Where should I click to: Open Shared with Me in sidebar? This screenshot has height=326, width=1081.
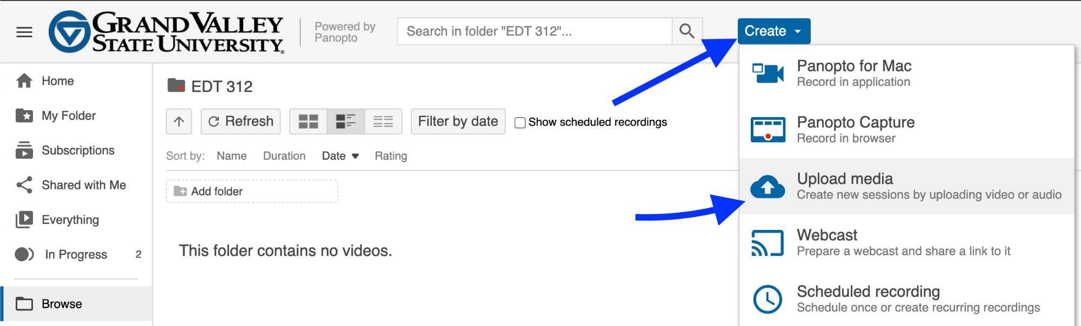click(83, 185)
